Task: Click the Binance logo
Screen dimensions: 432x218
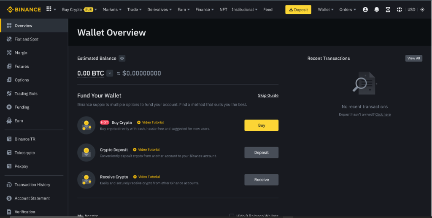Action: [x=24, y=10]
